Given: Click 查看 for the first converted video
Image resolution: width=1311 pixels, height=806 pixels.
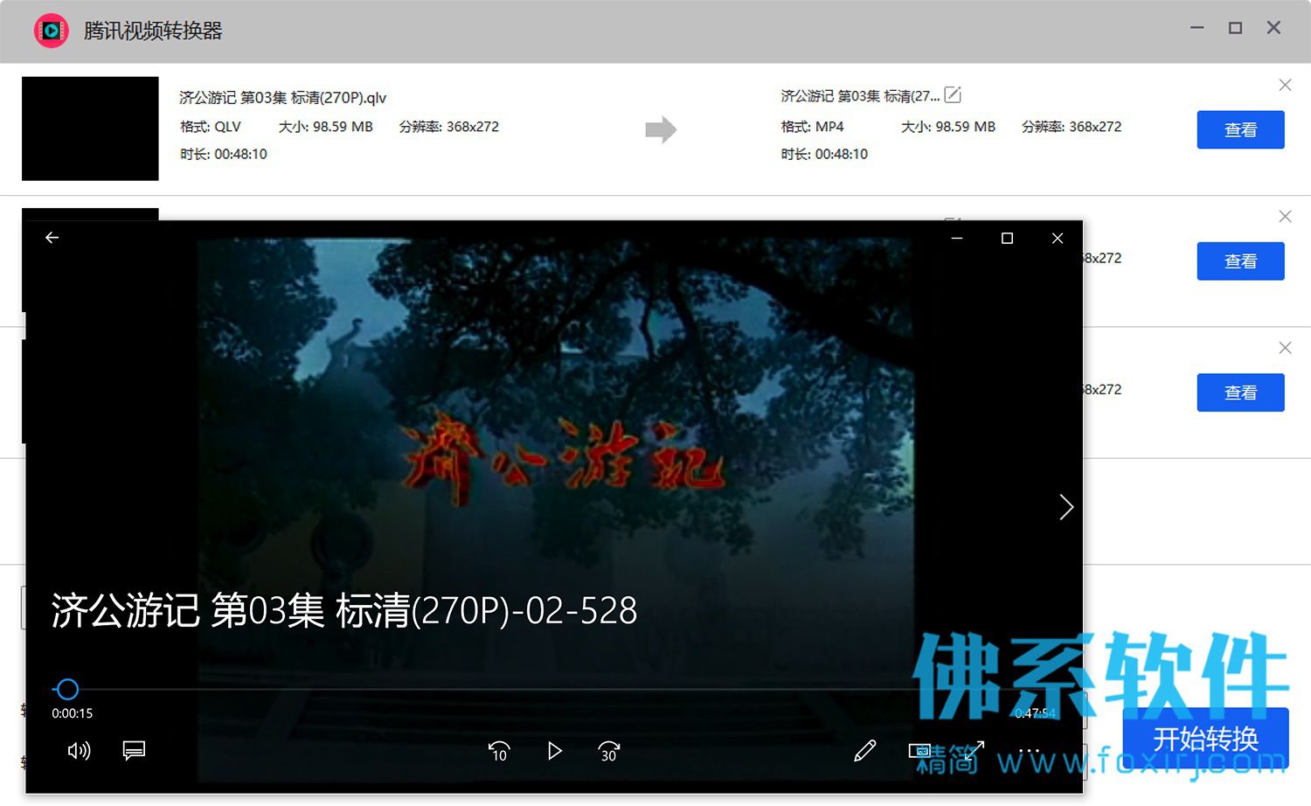Looking at the screenshot, I should point(1240,129).
